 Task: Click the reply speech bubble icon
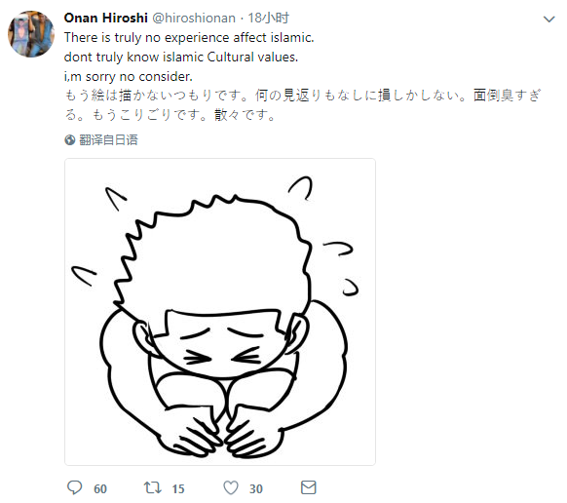pyautogui.click(x=75, y=487)
